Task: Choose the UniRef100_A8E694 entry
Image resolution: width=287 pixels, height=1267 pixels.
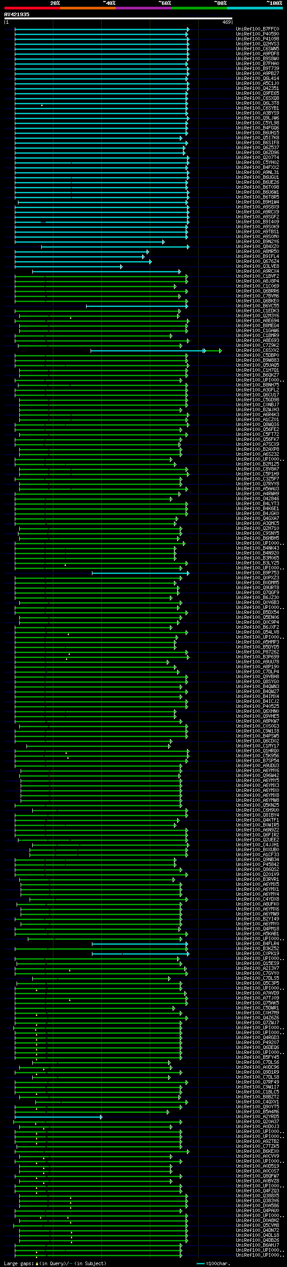Action: click(x=257, y=321)
